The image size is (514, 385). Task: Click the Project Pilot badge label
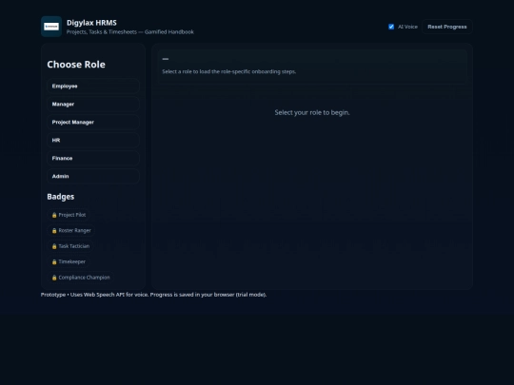(x=72, y=215)
